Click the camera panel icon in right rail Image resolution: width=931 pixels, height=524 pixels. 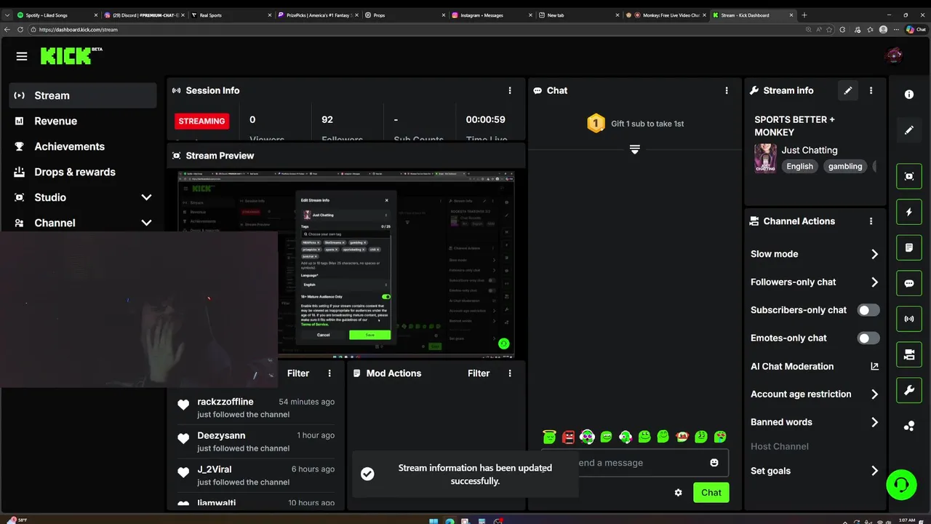(909, 354)
